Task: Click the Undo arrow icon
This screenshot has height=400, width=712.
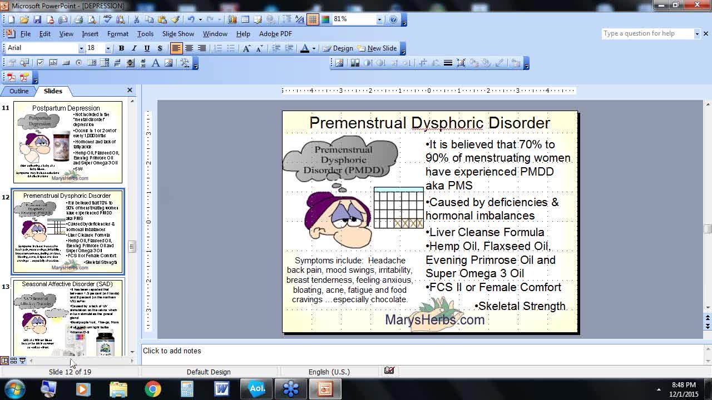Action: click(x=191, y=19)
